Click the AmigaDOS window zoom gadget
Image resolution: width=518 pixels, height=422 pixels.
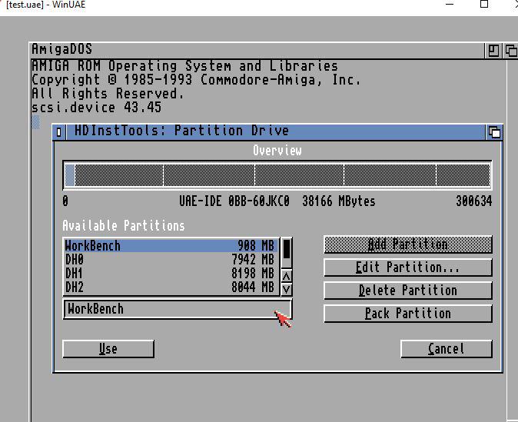[x=493, y=51]
